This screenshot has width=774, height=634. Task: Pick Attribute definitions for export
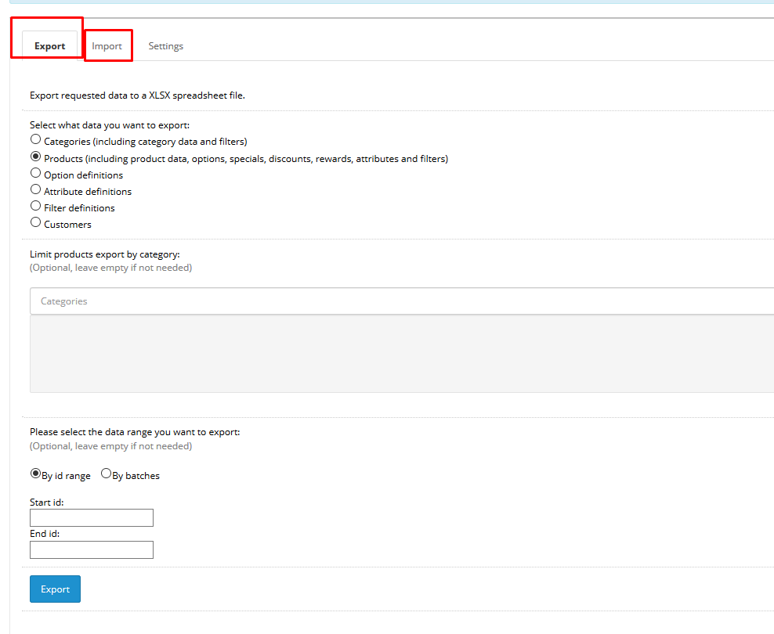[35, 189]
